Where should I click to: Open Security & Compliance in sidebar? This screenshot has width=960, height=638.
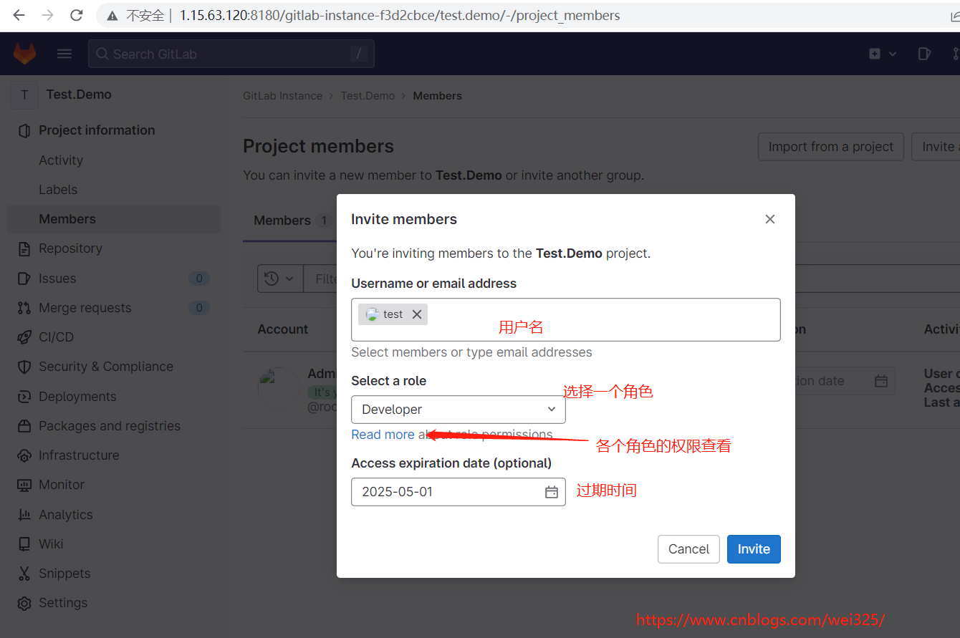click(x=106, y=367)
